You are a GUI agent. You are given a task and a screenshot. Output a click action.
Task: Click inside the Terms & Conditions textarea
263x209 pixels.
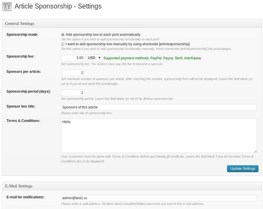[159, 136]
